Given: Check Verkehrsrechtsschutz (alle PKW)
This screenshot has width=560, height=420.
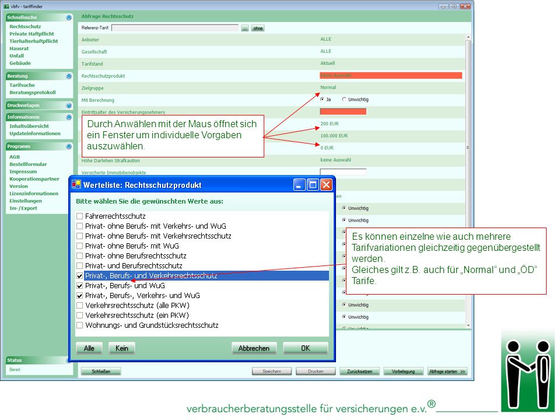Looking at the screenshot, I should [x=80, y=306].
